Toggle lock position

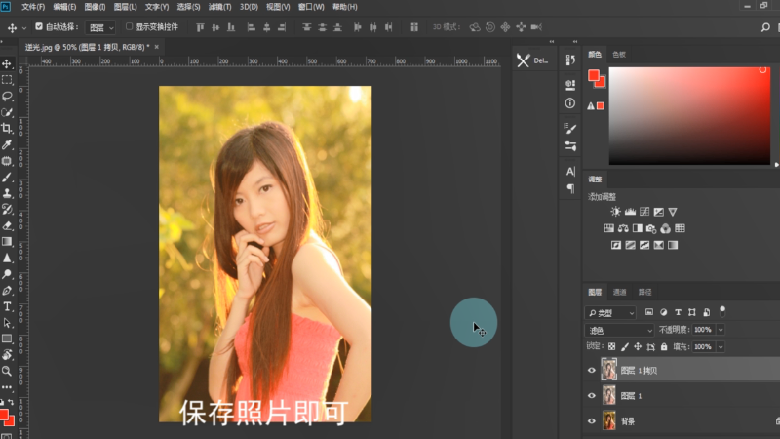(638, 346)
